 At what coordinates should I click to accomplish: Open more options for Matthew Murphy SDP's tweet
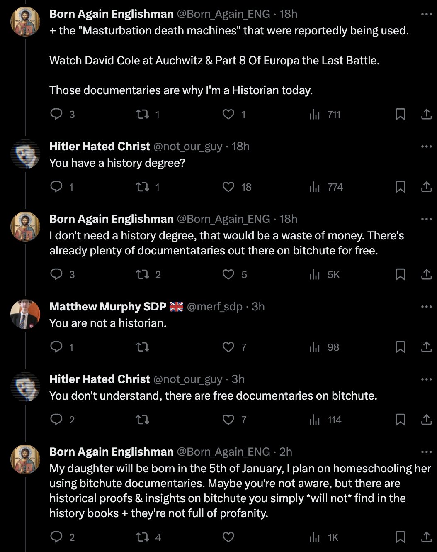coord(426,307)
